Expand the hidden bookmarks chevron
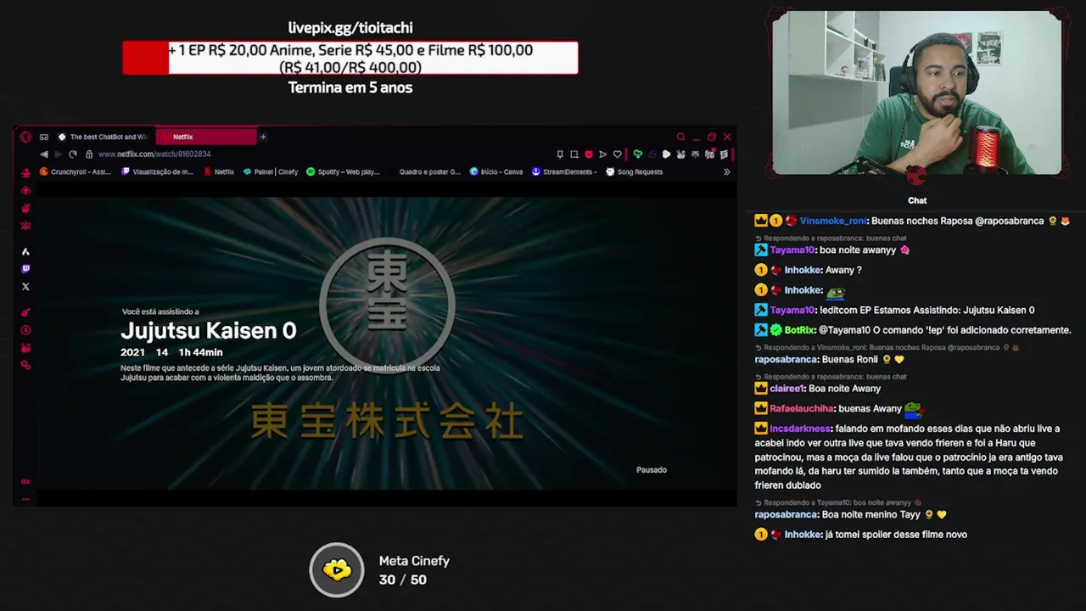Viewport: 1086px width, 611px height. click(x=726, y=171)
